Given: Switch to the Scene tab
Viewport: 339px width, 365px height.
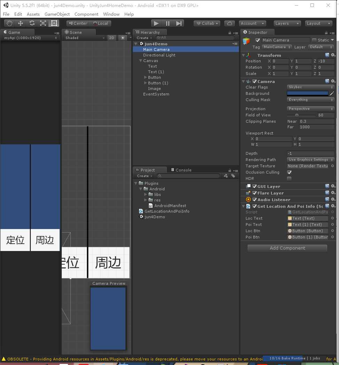Looking at the screenshot, I should coord(78,32).
